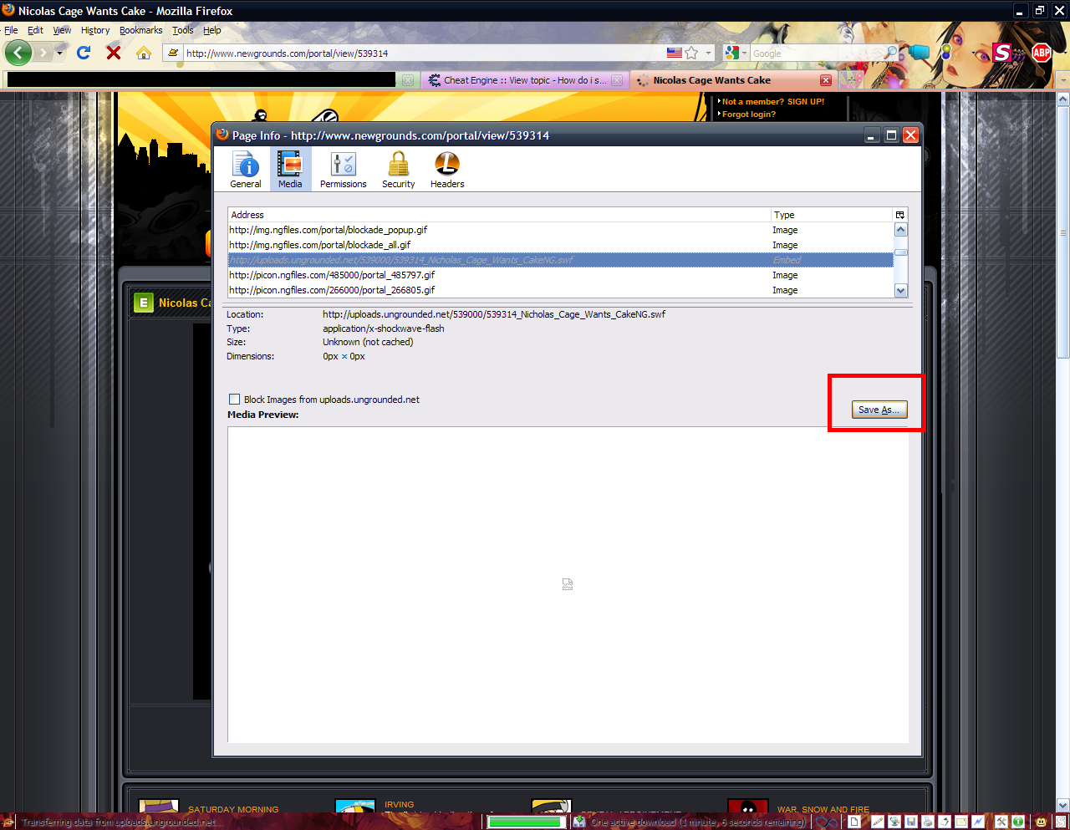Open the Help menu

click(212, 30)
